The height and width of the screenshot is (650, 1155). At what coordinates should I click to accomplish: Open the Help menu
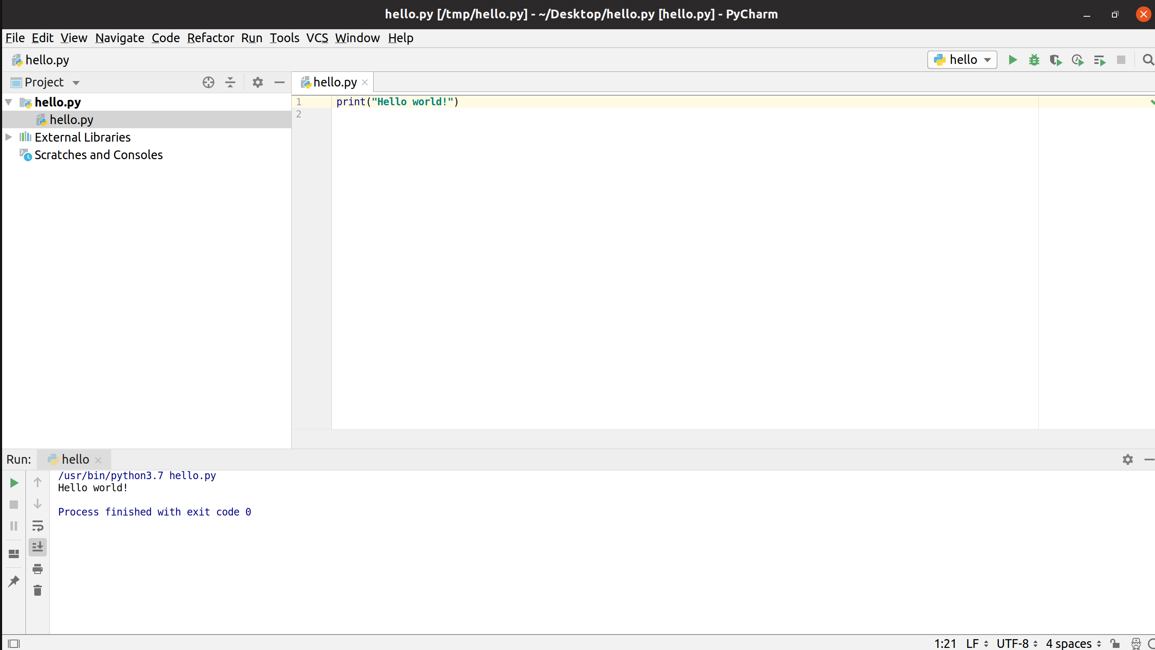(x=400, y=38)
